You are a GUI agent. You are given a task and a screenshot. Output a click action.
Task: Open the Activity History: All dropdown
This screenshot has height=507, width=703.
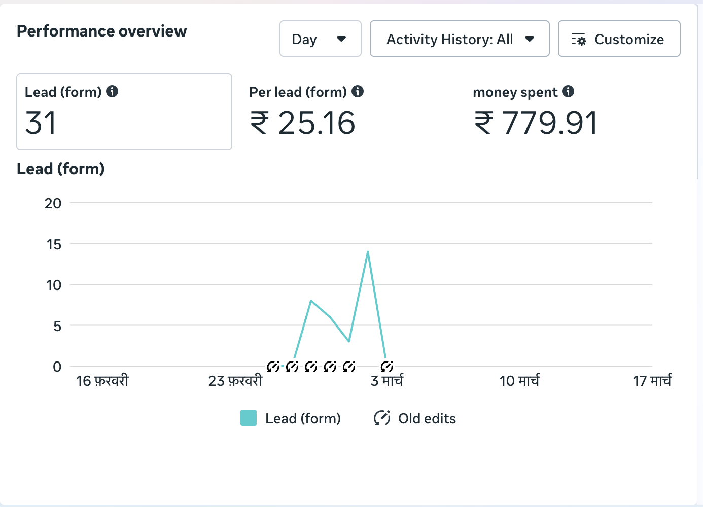pyautogui.click(x=459, y=39)
